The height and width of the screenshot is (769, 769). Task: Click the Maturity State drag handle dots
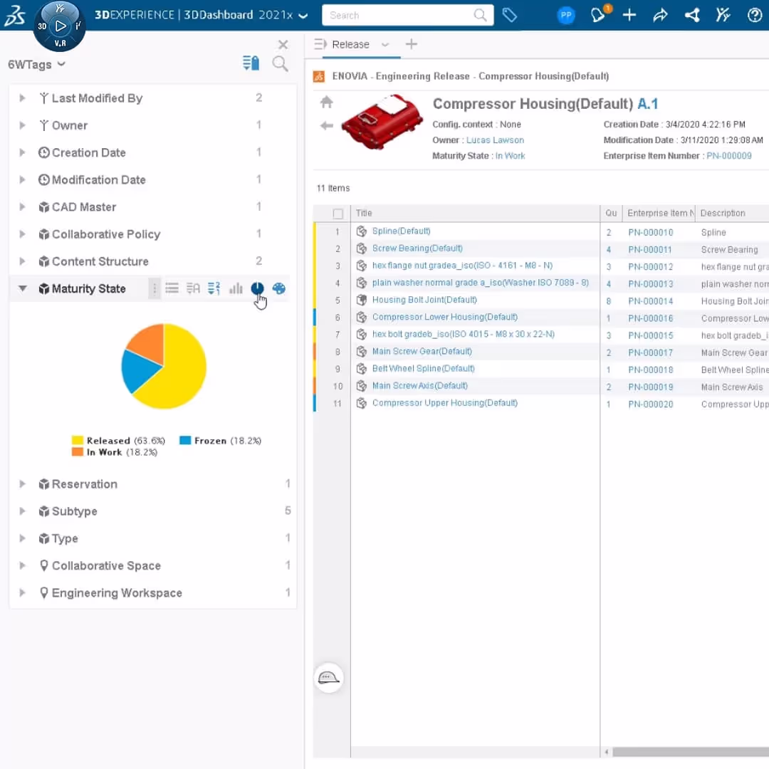pyautogui.click(x=154, y=288)
